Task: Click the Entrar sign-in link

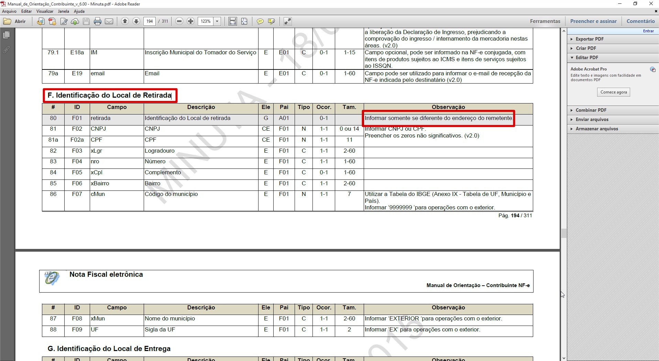Action: click(x=648, y=31)
